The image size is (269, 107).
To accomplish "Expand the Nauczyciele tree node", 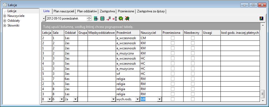I will [5, 16].
